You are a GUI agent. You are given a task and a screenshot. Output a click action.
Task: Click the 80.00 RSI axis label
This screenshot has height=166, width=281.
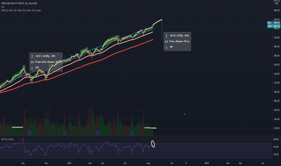pos(276,139)
